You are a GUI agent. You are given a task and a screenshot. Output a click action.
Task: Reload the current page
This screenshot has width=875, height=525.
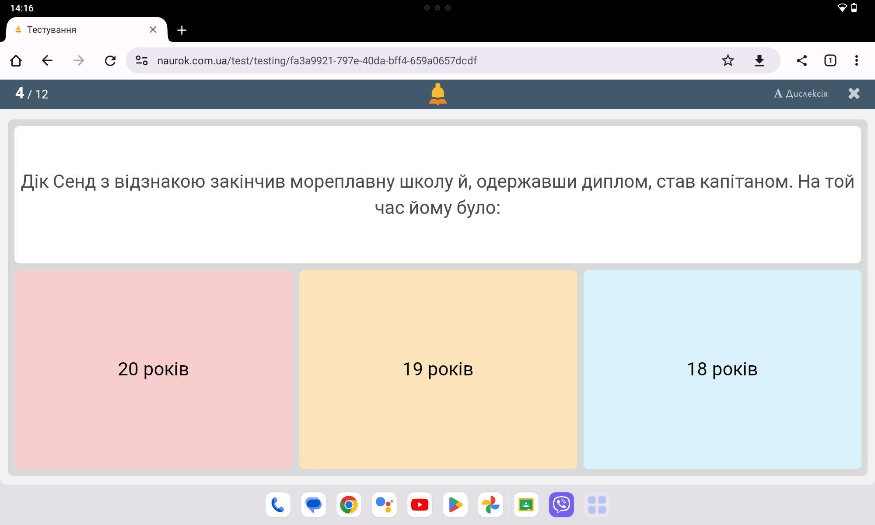(x=110, y=60)
